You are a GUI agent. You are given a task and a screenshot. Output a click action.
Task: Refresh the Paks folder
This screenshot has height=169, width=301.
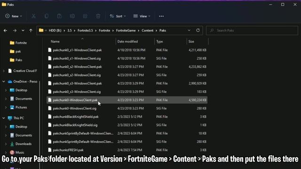click(x=198, y=31)
